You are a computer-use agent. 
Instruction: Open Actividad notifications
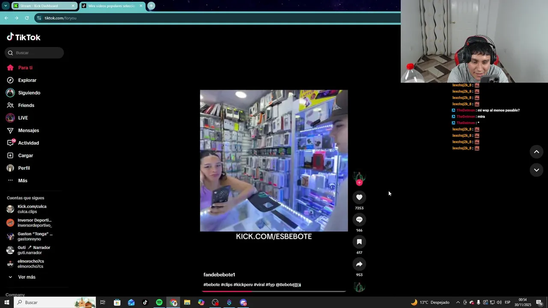(x=23, y=143)
